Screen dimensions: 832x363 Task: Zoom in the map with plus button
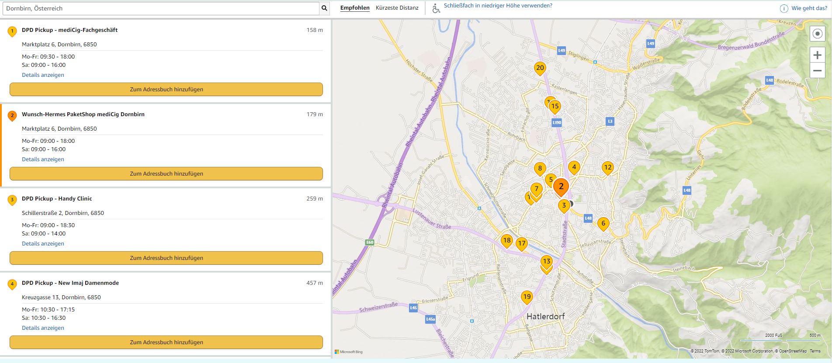817,55
